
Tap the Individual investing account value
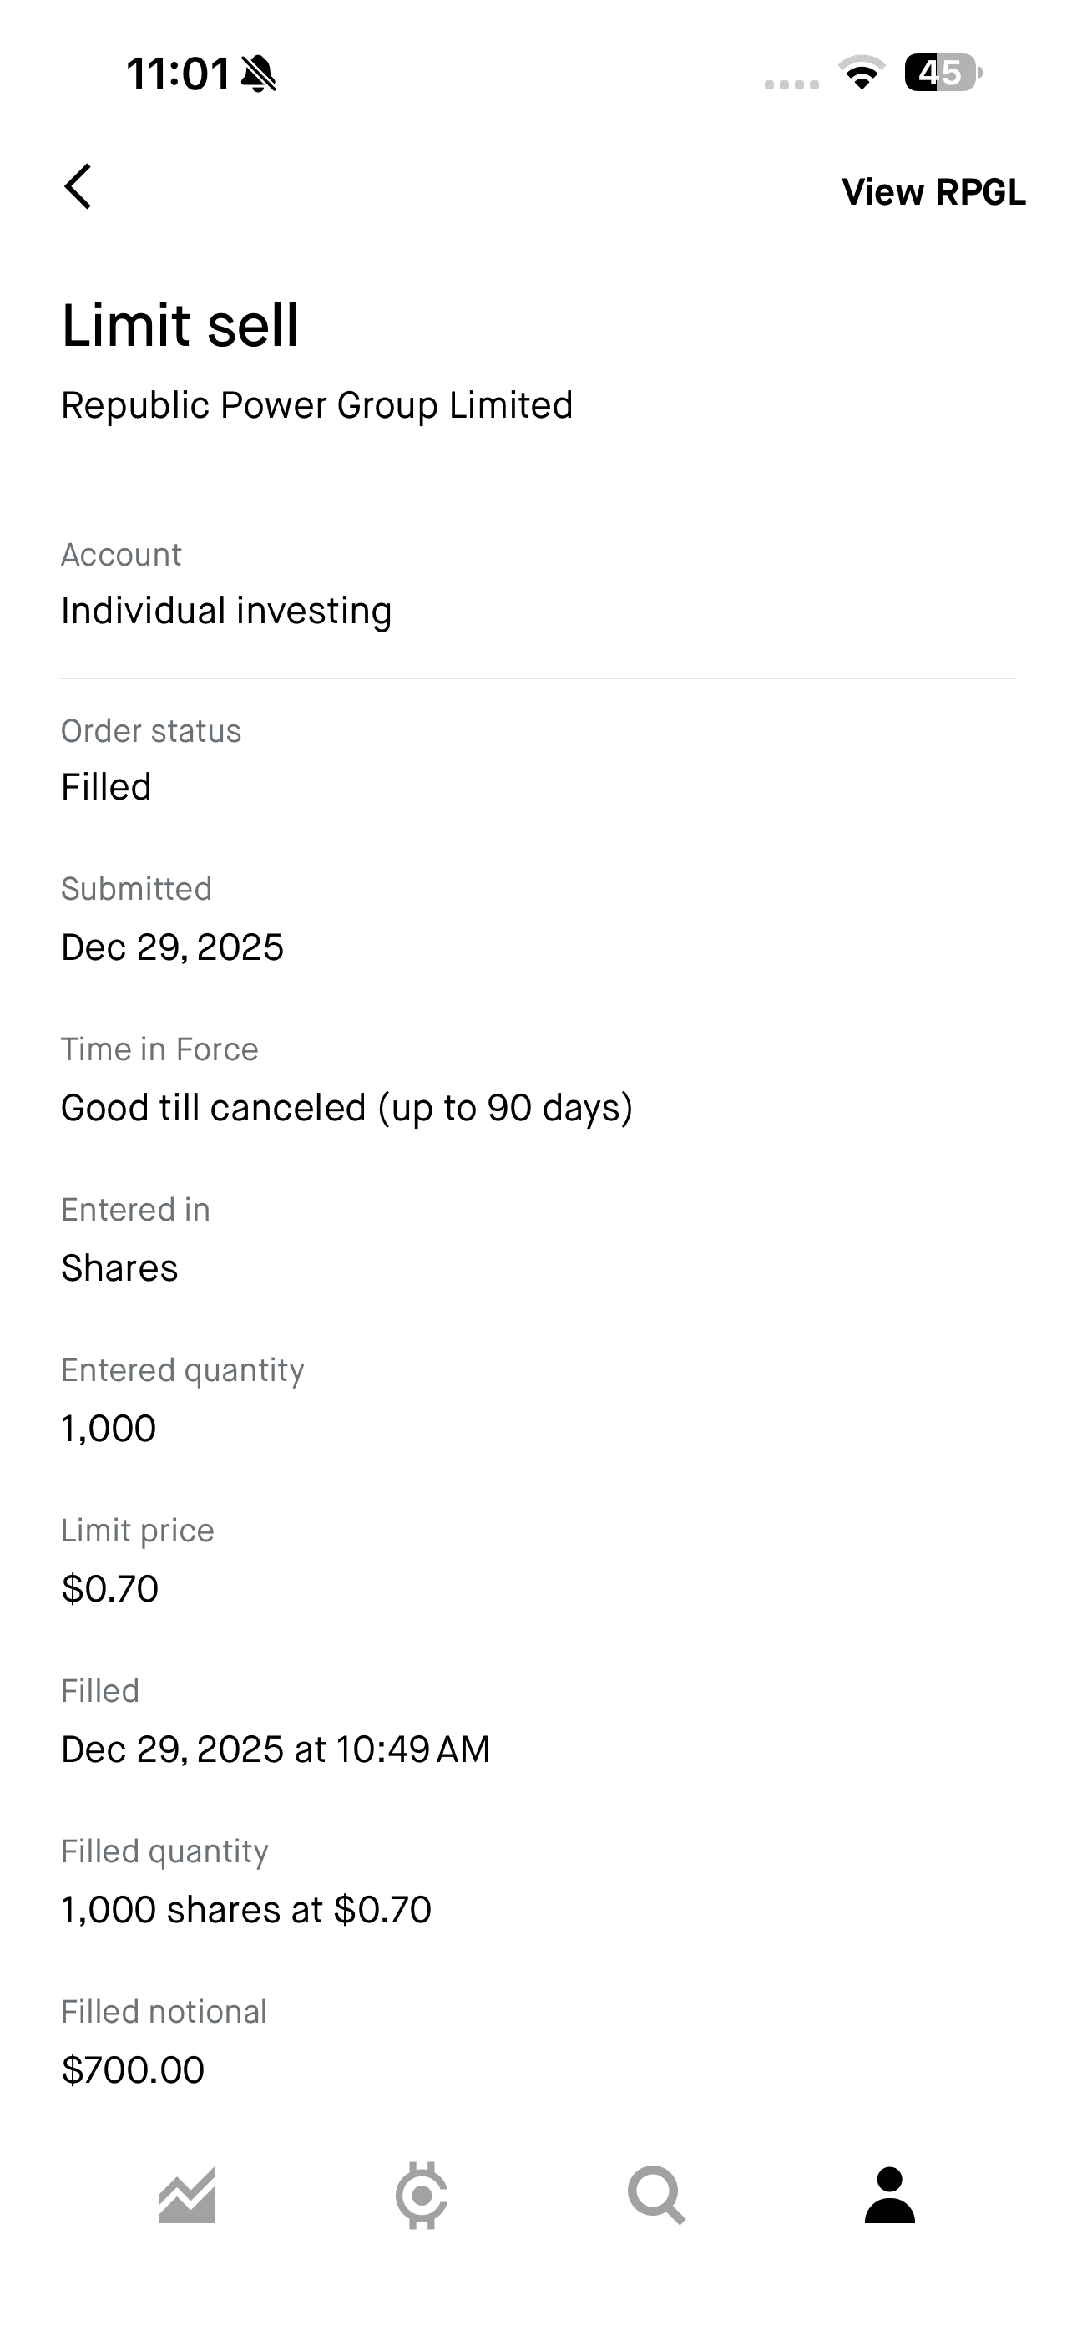(x=225, y=612)
